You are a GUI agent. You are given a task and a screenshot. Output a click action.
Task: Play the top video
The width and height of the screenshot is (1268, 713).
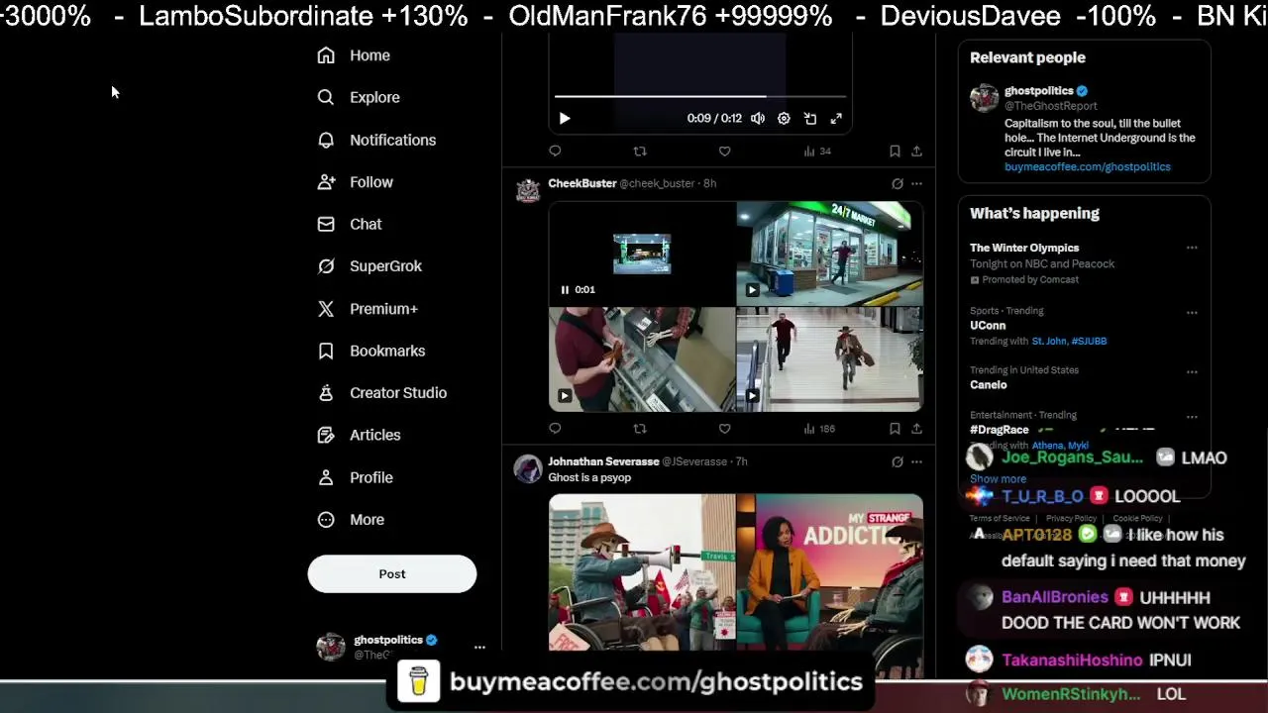[565, 119]
